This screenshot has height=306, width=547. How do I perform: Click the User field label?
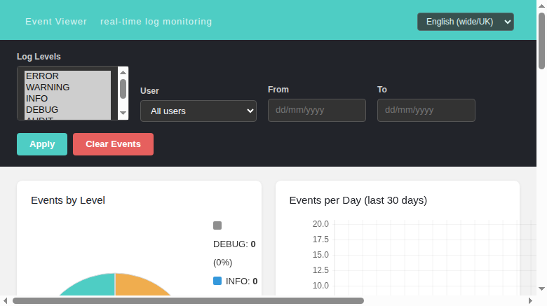tap(149, 90)
